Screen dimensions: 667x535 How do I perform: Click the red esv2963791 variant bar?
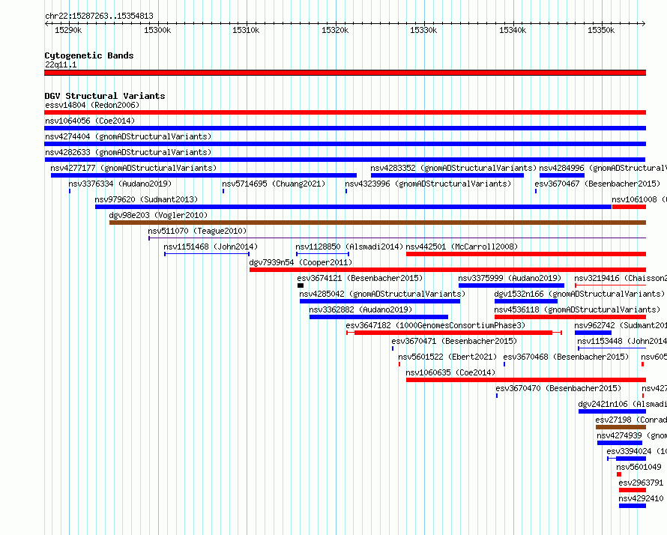tap(633, 490)
